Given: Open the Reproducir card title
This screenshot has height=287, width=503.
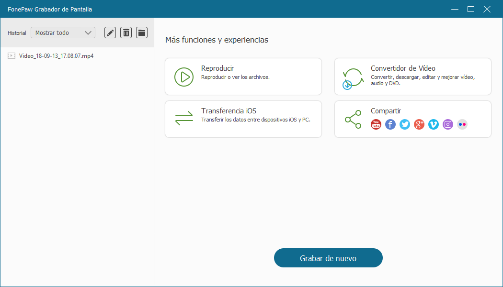Looking at the screenshot, I should [x=217, y=68].
